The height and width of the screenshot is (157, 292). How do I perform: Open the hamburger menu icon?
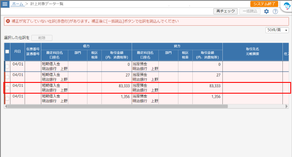[5, 4]
